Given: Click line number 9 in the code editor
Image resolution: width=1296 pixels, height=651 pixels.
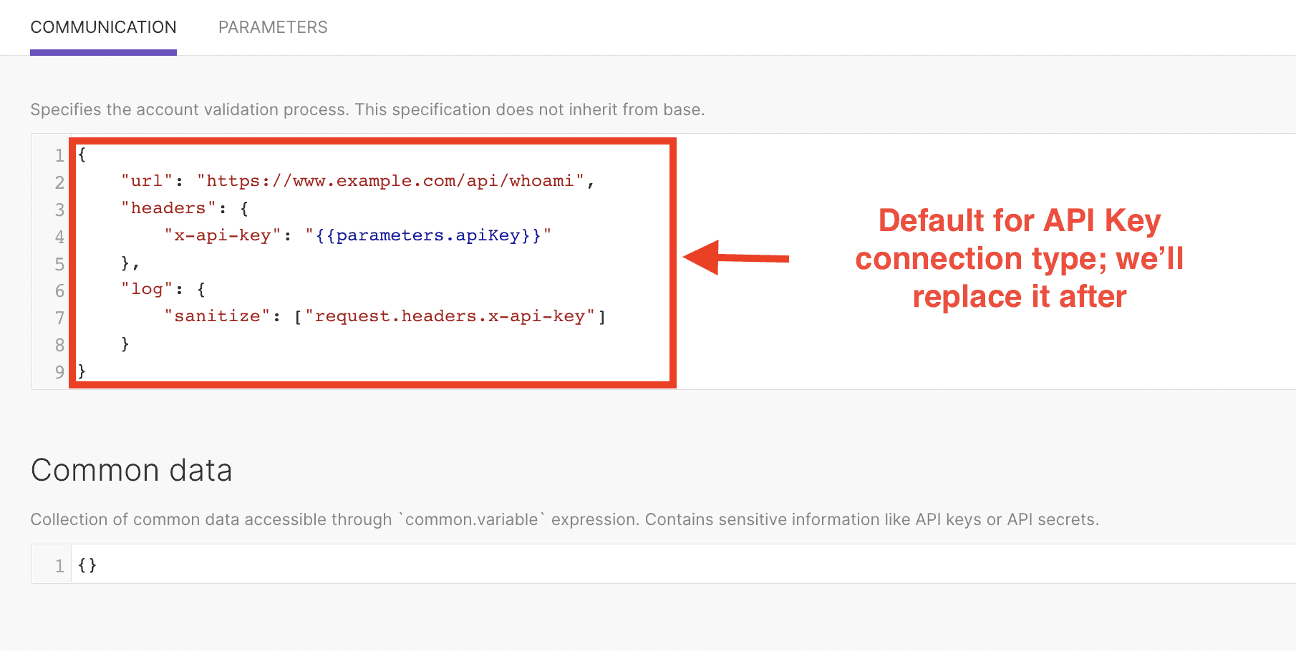Looking at the screenshot, I should (x=59, y=372).
